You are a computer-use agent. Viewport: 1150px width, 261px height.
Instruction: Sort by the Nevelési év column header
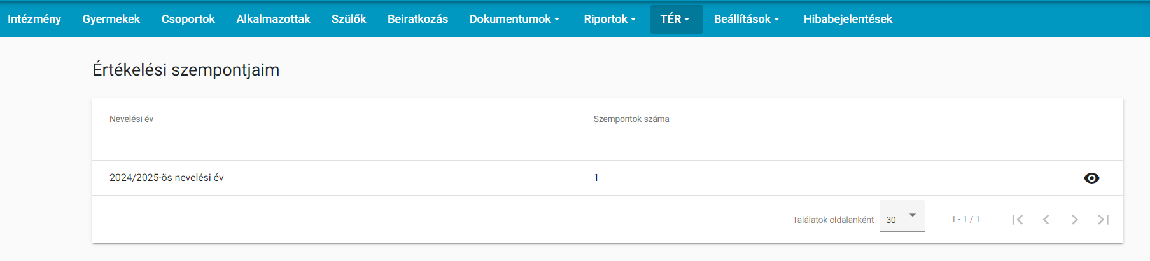(132, 119)
